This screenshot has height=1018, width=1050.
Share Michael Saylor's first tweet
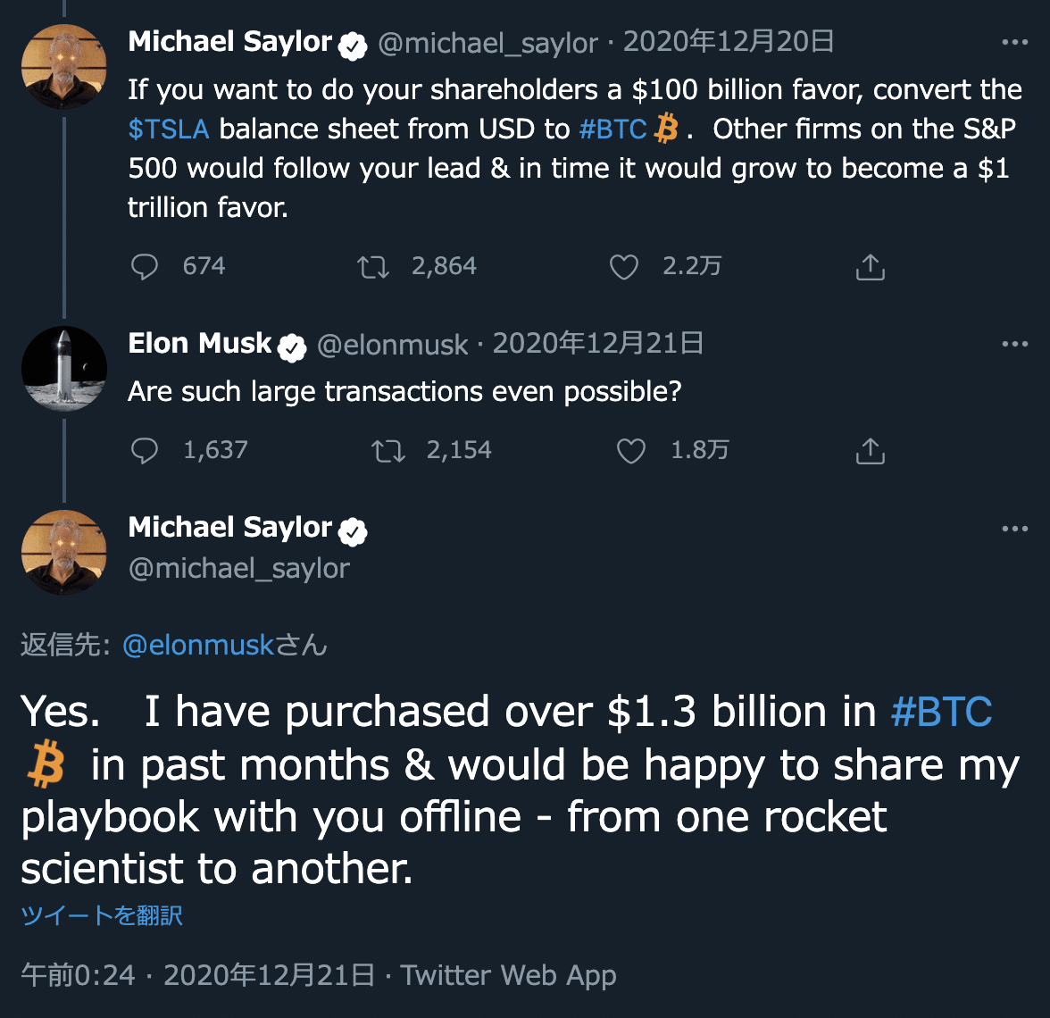(870, 267)
